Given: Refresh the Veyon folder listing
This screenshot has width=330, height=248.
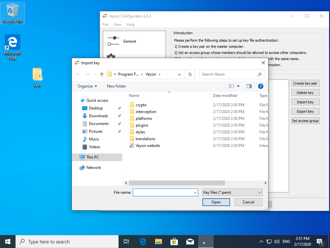Looking at the screenshot, I should point(190,74).
